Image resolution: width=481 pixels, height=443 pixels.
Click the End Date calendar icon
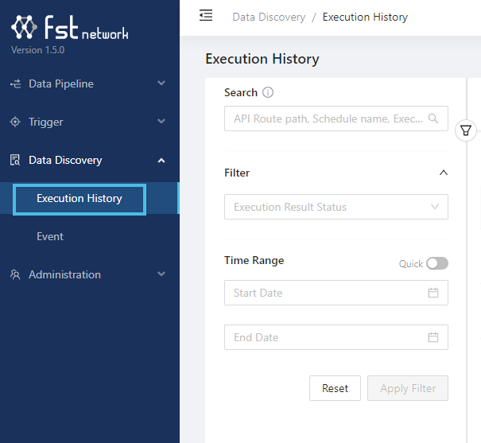pyautogui.click(x=433, y=337)
